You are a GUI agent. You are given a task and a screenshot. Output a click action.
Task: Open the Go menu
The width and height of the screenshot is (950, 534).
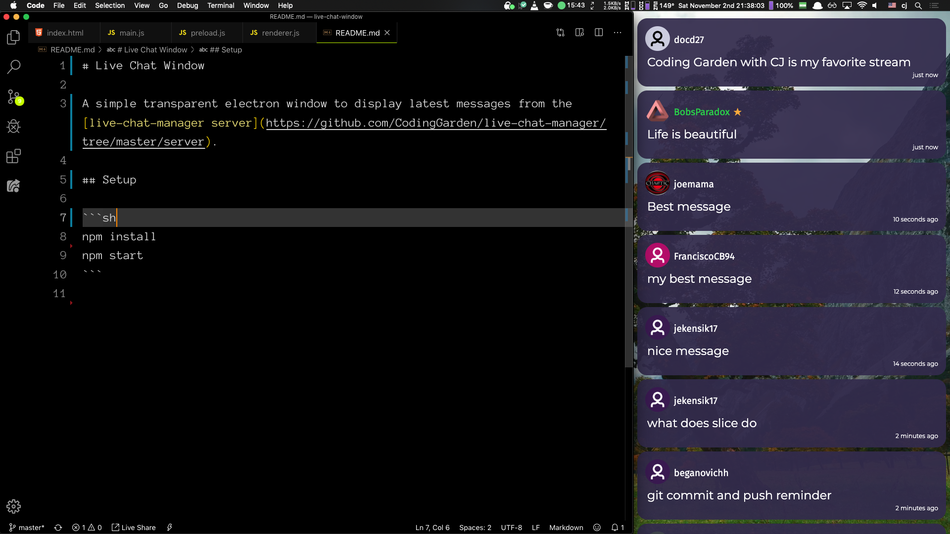click(163, 5)
